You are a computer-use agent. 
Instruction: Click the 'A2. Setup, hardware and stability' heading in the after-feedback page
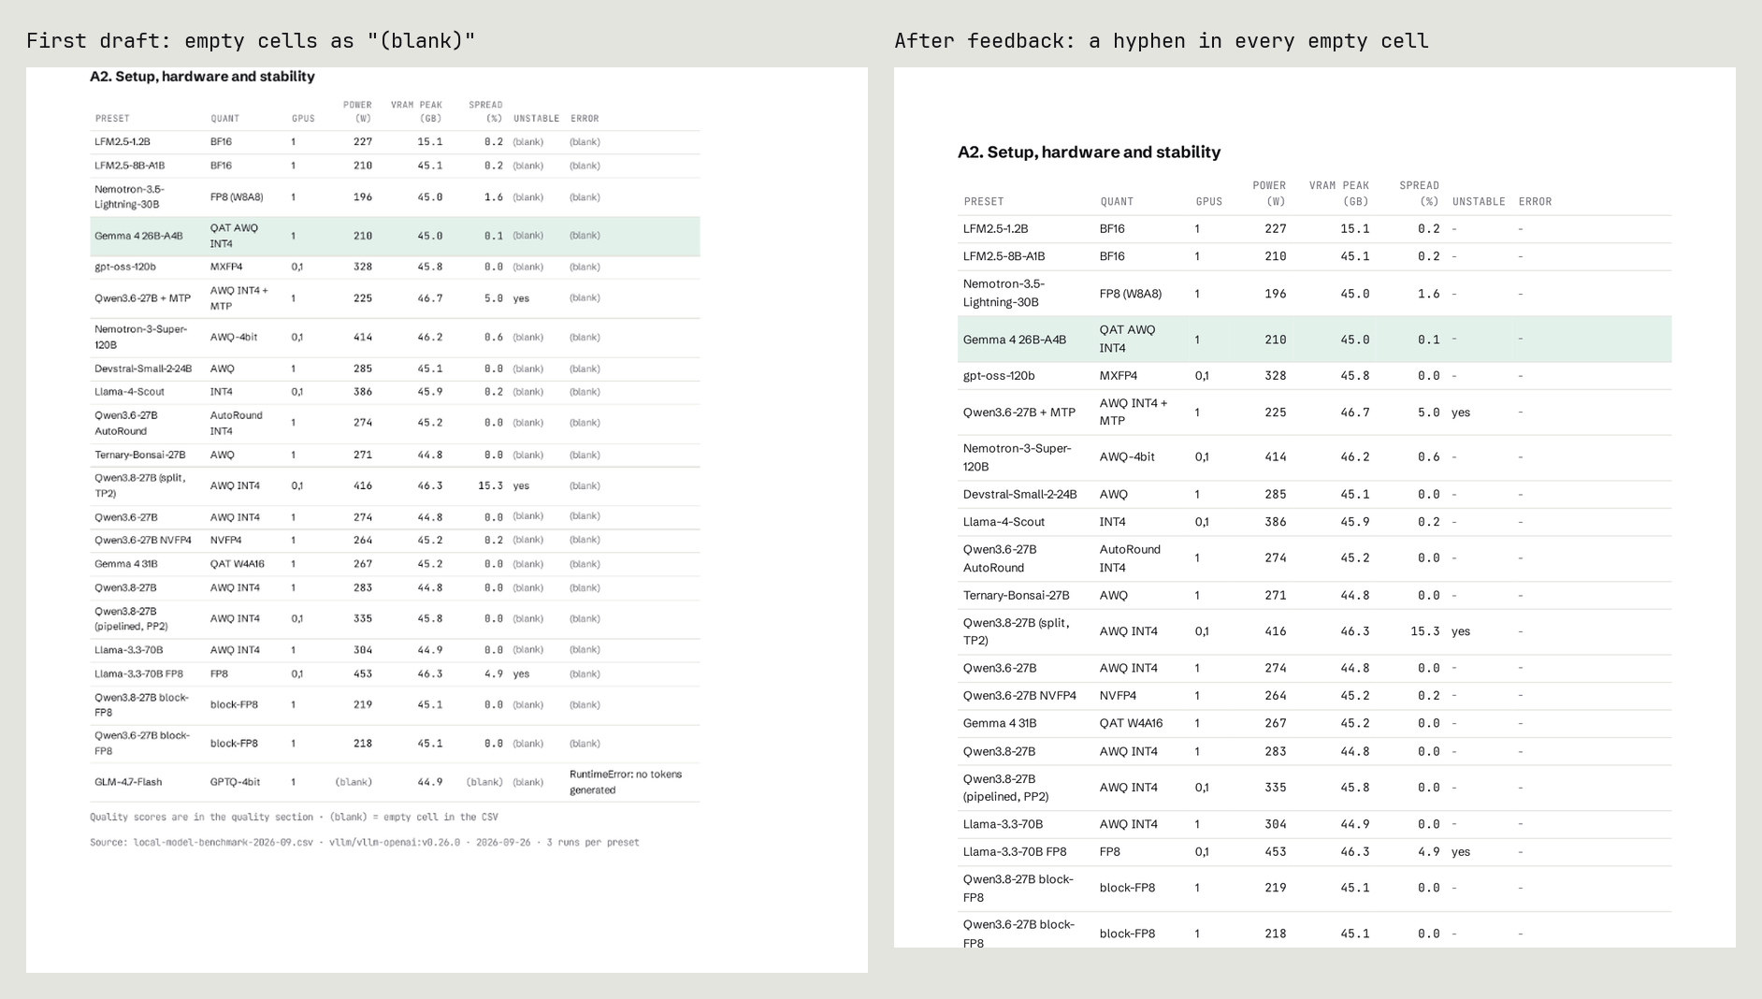click(x=1089, y=152)
